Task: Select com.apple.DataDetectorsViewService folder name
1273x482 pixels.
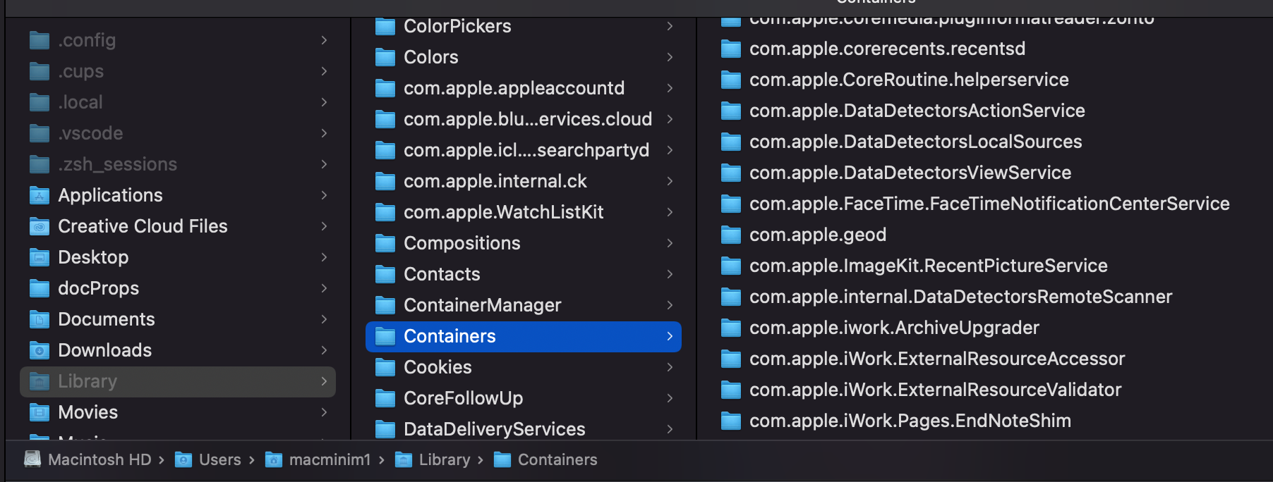Action: tap(910, 173)
